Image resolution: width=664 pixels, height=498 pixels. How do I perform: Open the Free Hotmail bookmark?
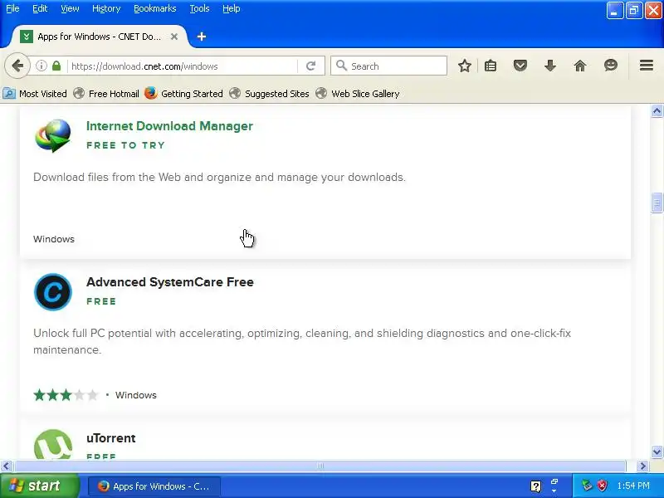tap(106, 94)
